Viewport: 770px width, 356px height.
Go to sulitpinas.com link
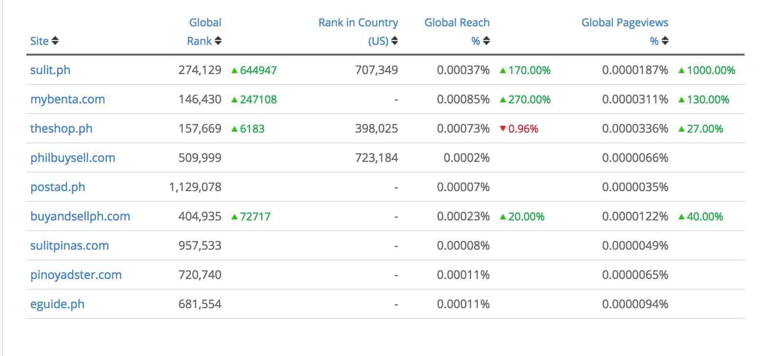69,246
